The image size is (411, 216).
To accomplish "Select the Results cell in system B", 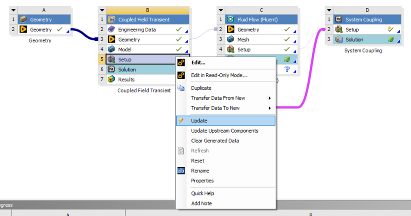I will point(141,79).
